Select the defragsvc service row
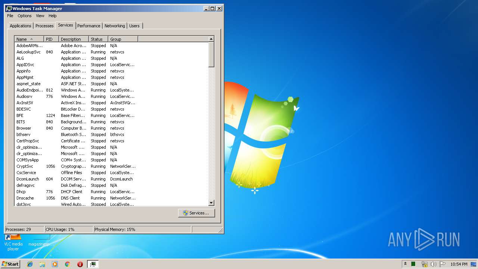The height and width of the screenshot is (269, 478). tap(112, 185)
